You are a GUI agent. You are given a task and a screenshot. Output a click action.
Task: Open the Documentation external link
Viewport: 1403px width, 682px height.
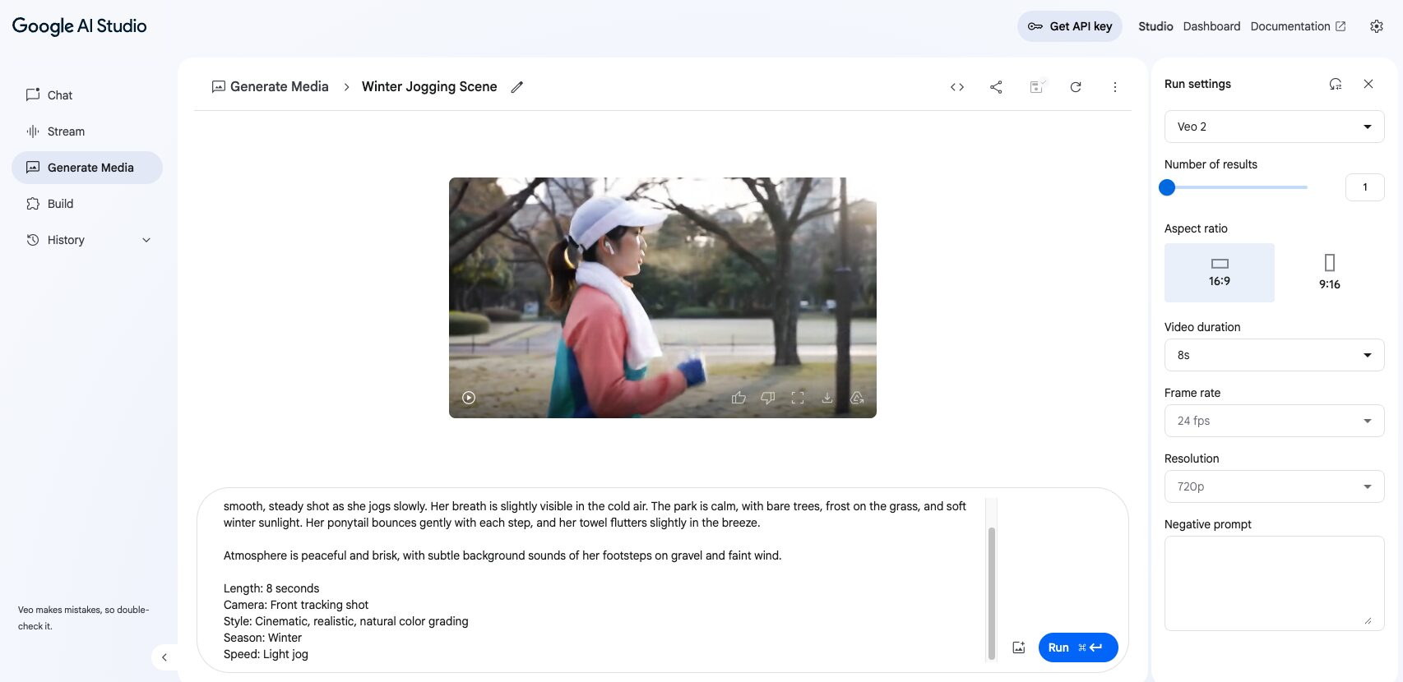pos(1298,26)
